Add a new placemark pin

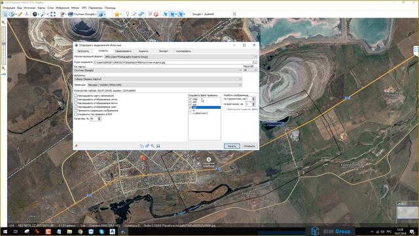click(128, 14)
